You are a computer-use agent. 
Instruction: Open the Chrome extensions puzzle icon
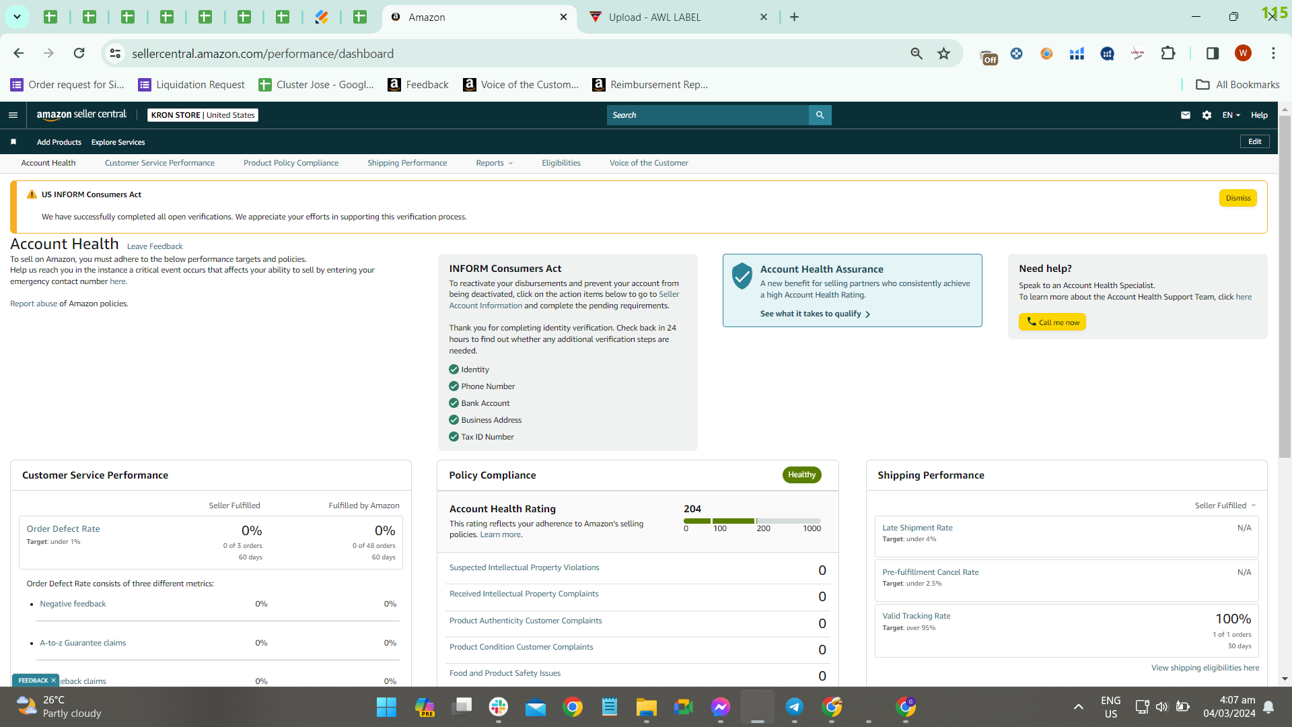click(x=1168, y=54)
